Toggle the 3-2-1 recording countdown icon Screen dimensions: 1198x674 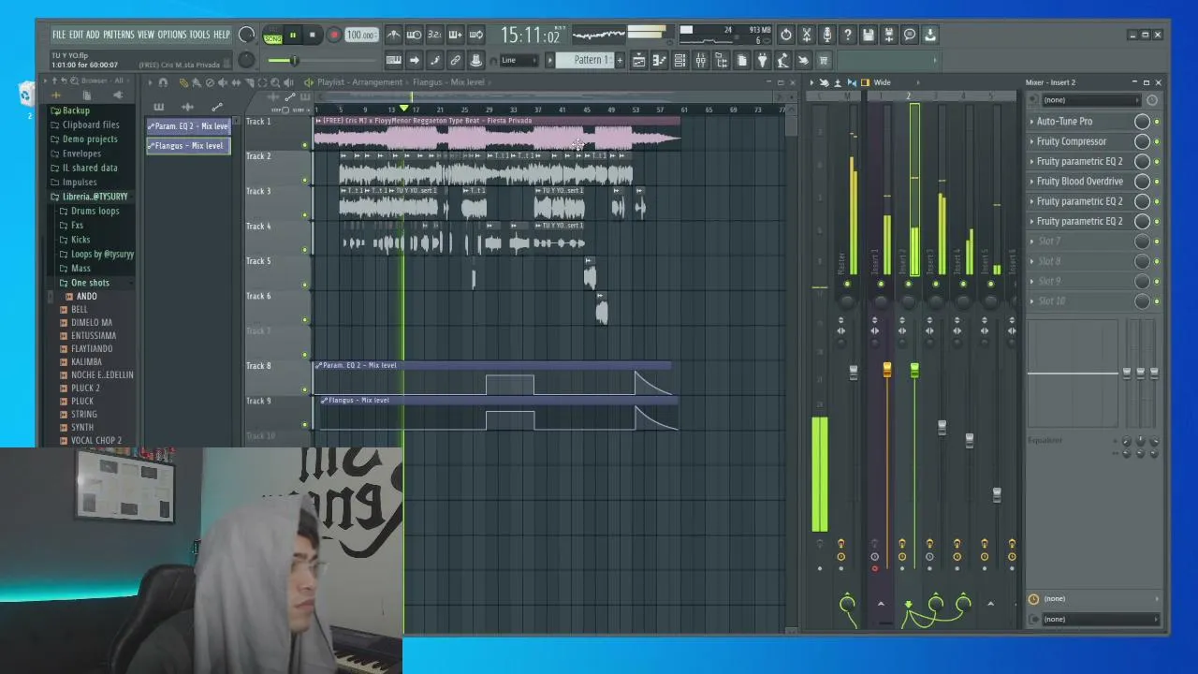pyautogui.click(x=434, y=35)
